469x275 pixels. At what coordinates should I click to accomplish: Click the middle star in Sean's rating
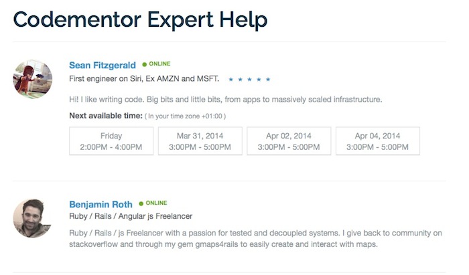tap(249, 80)
